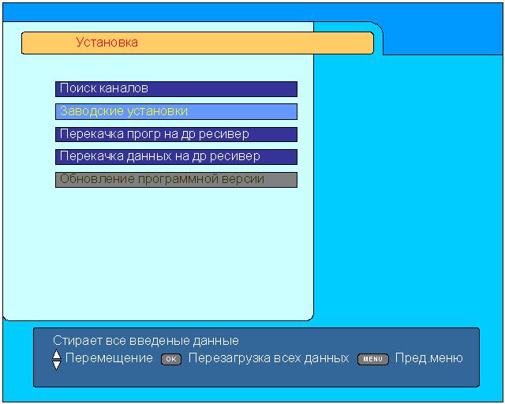Click the Пред.меню label
This screenshot has height=404, width=505.
click(x=428, y=358)
